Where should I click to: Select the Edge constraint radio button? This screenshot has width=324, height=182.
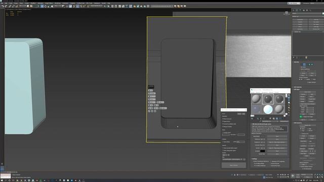tap(308, 129)
